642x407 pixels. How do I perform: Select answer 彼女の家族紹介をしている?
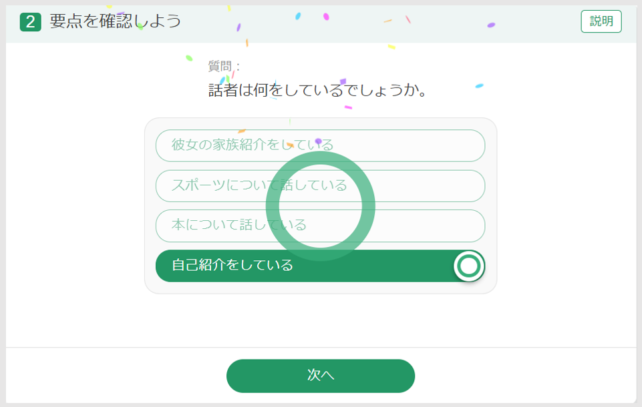tap(320, 145)
